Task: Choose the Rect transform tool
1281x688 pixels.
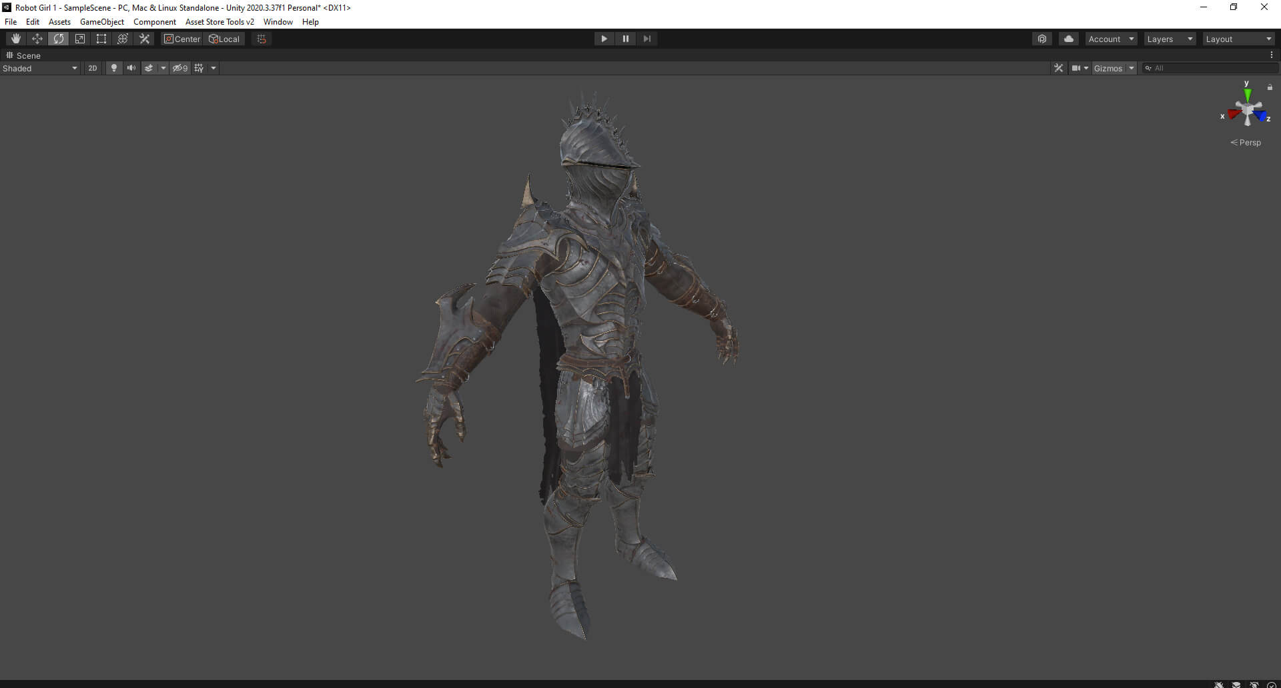Action: point(101,39)
